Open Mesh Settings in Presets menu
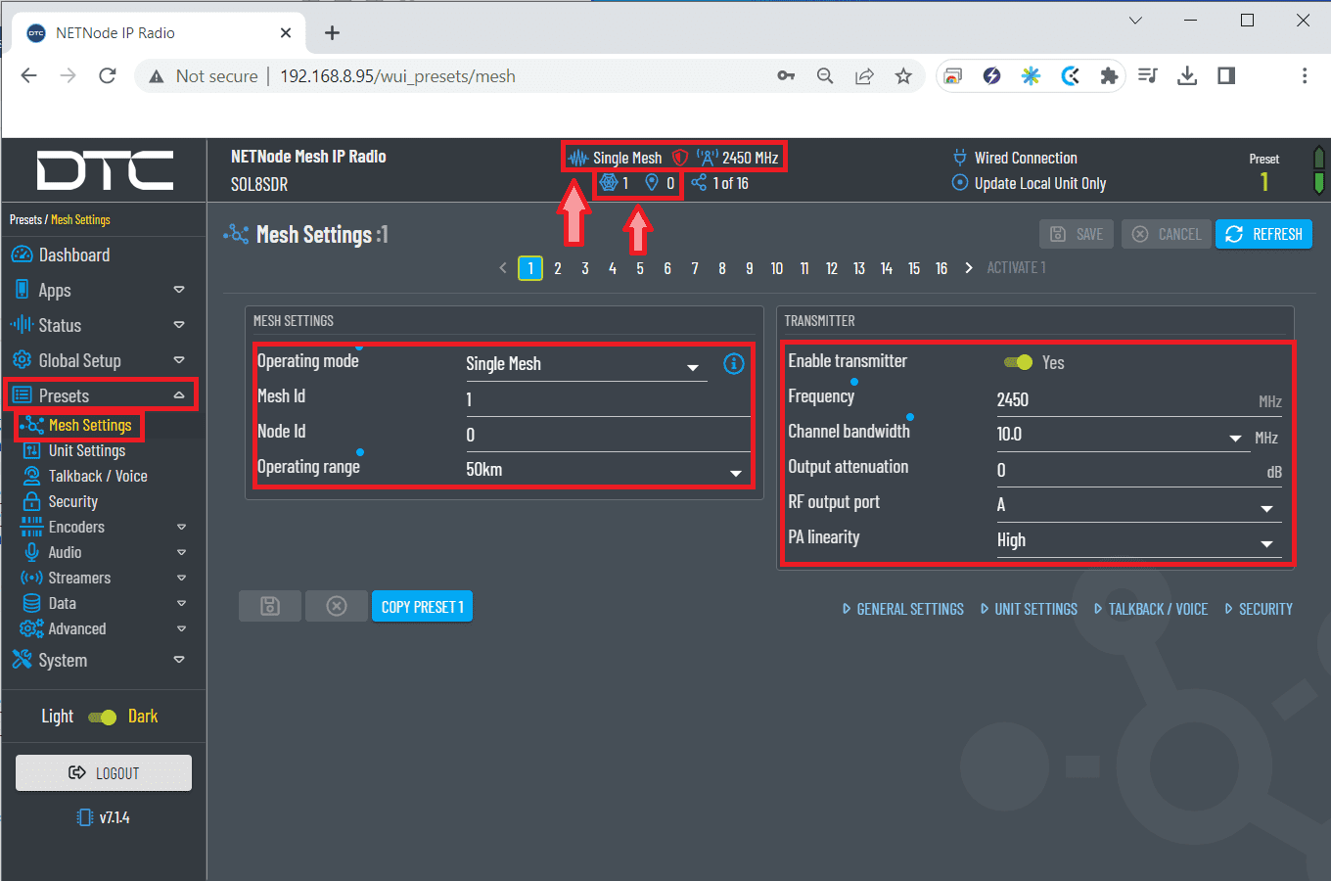 pyautogui.click(x=89, y=426)
